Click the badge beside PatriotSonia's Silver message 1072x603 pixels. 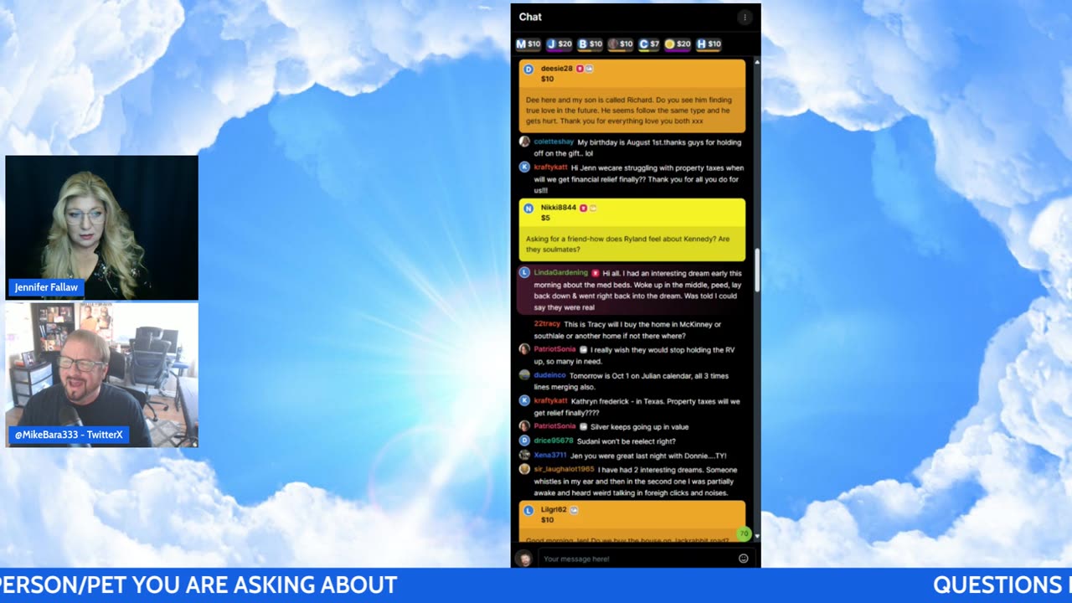(584, 426)
